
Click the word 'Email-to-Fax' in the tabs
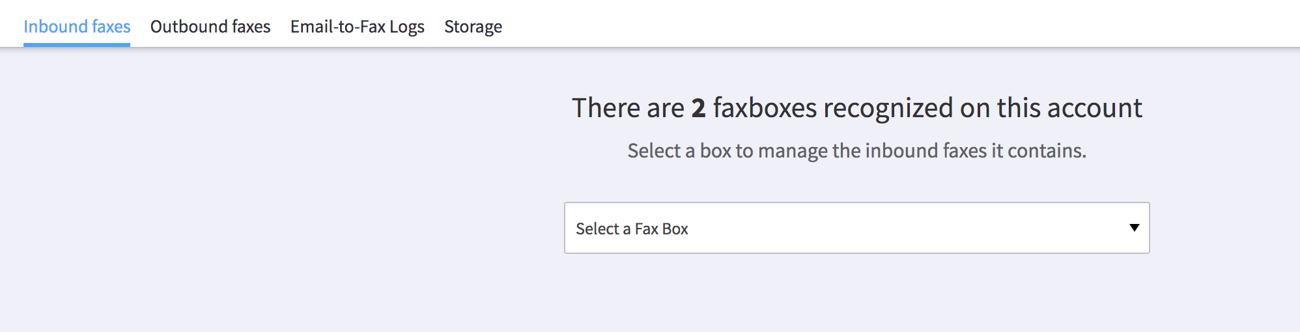(x=338, y=27)
